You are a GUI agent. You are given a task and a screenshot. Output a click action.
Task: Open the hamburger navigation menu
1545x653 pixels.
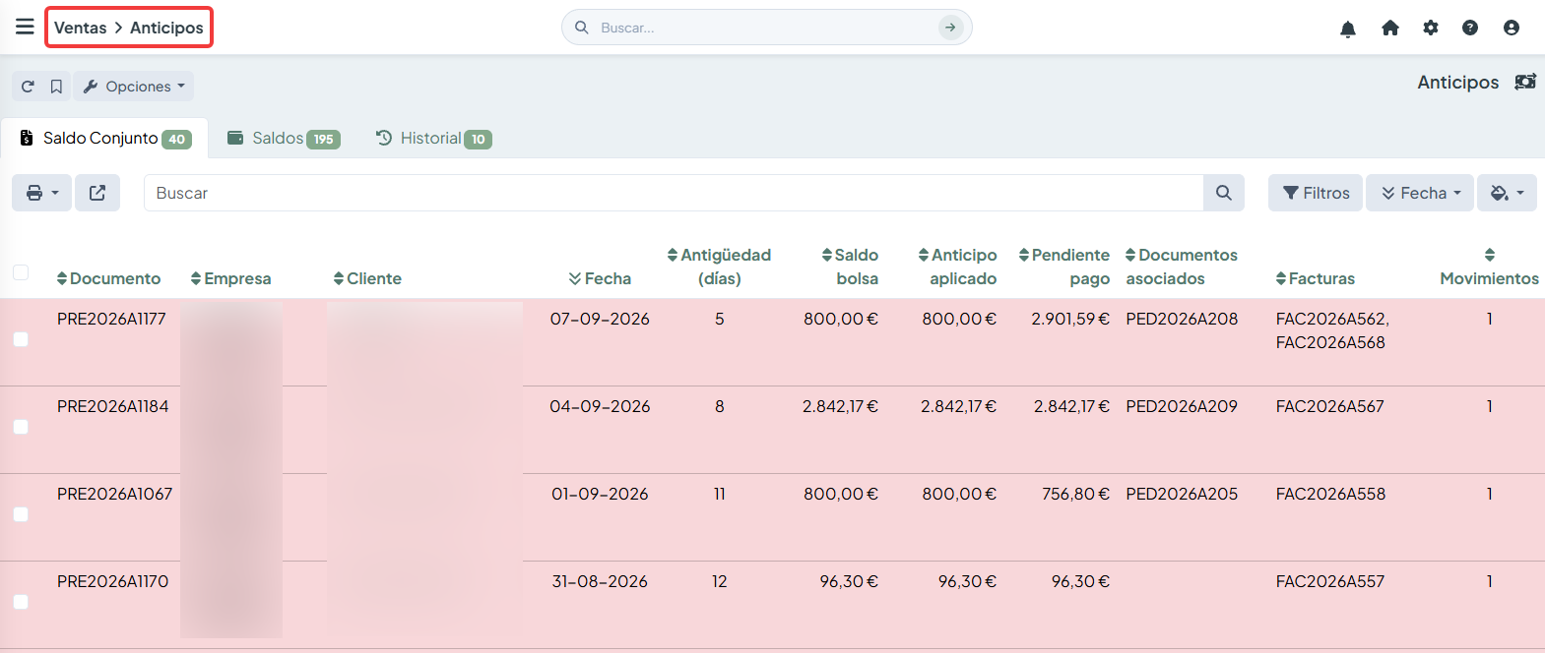(25, 27)
